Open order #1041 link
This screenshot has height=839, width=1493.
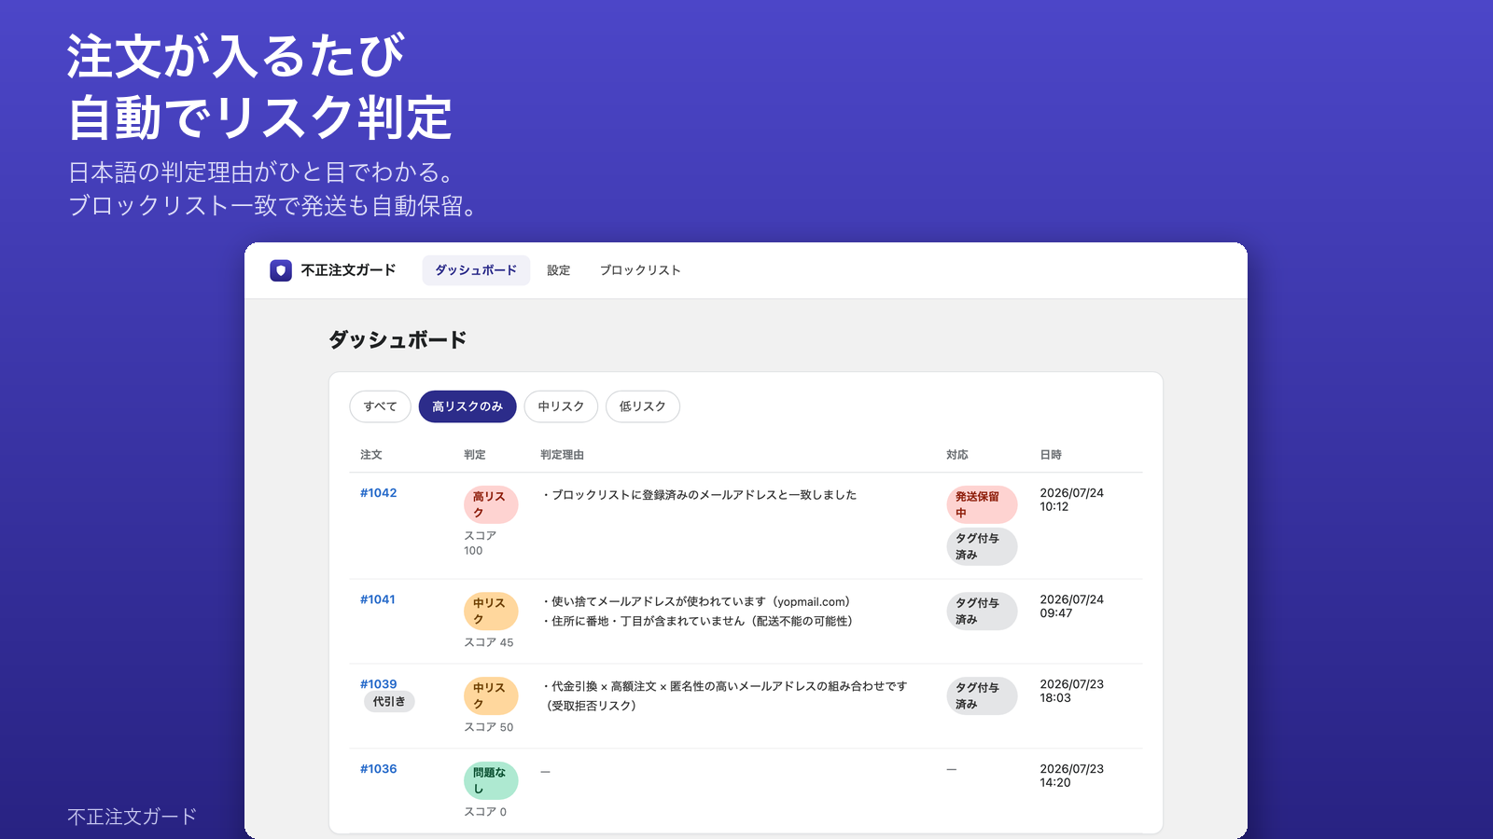[x=378, y=599]
